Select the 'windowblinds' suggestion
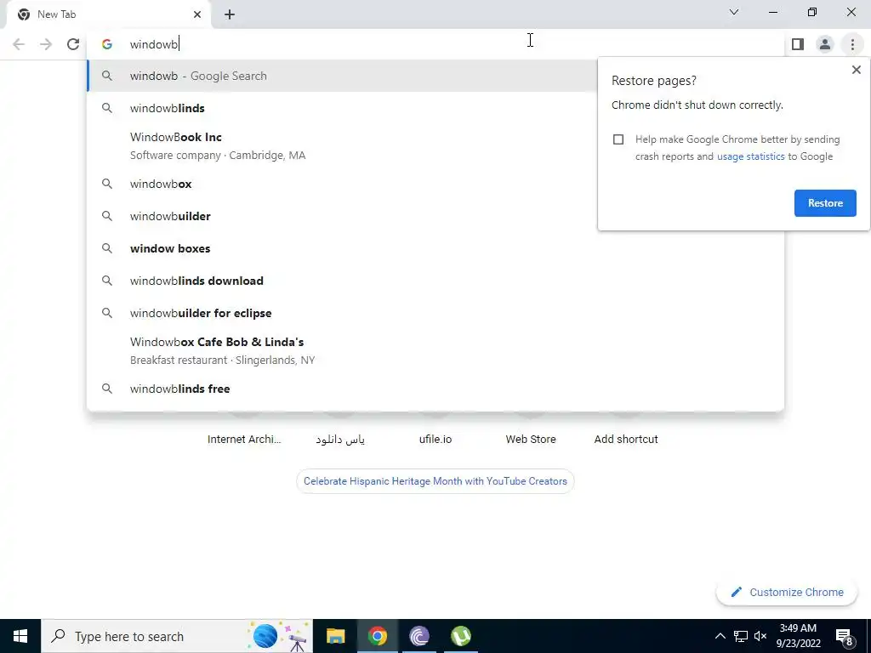The height and width of the screenshot is (653, 871). tap(435, 108)
